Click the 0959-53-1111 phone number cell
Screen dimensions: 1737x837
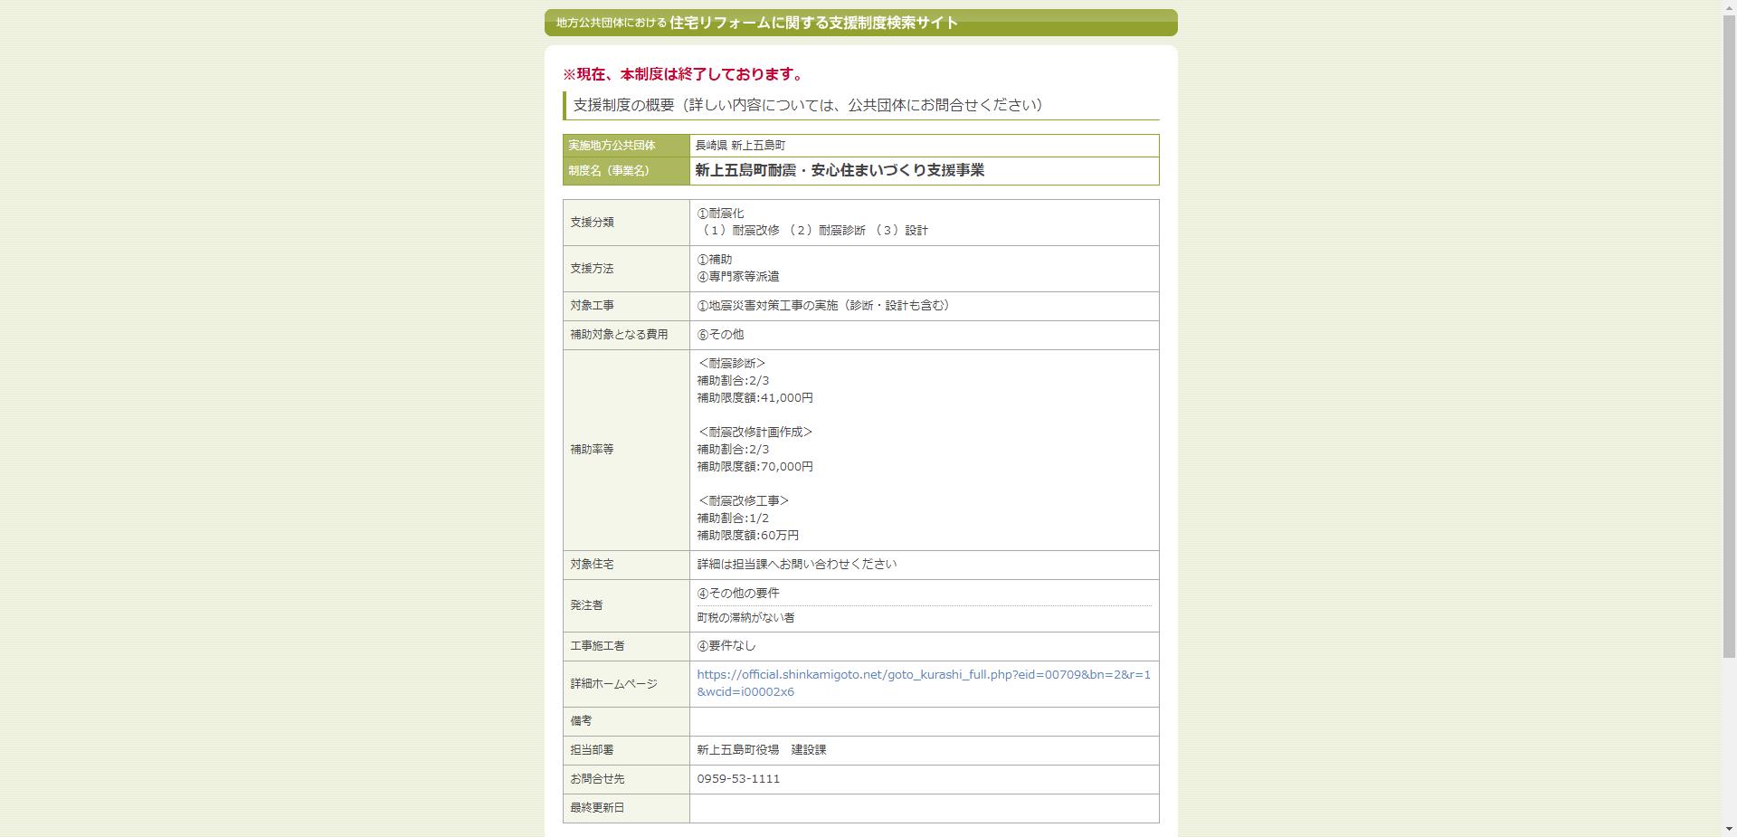point(737,778)
